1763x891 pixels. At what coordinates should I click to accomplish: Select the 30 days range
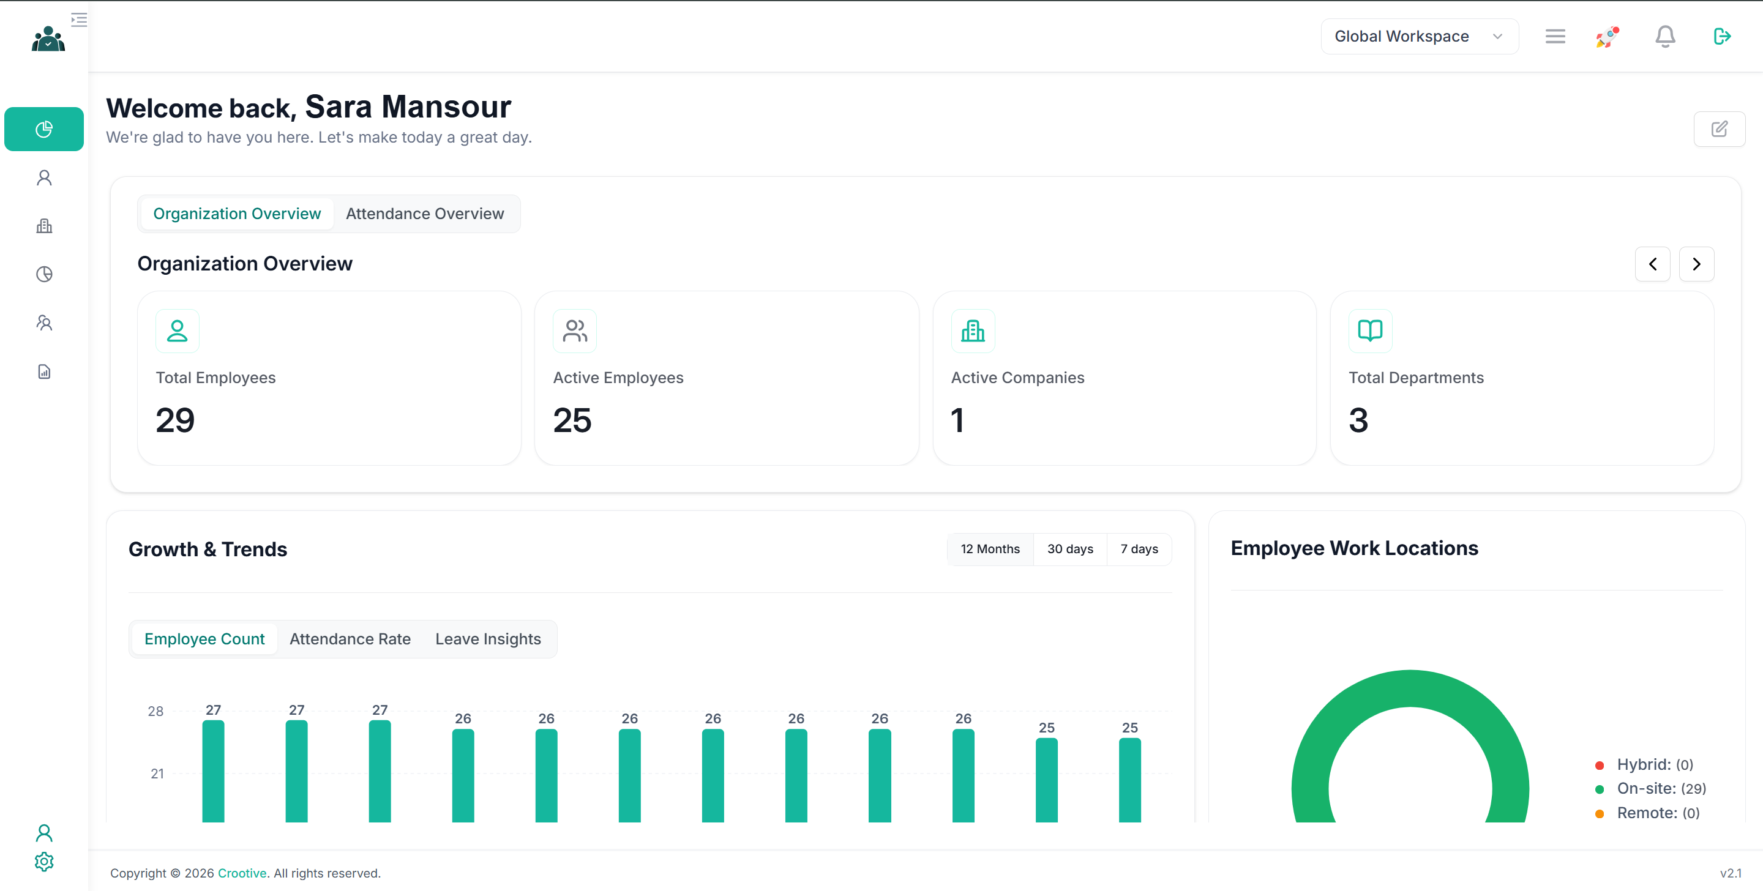(1069, 549)
